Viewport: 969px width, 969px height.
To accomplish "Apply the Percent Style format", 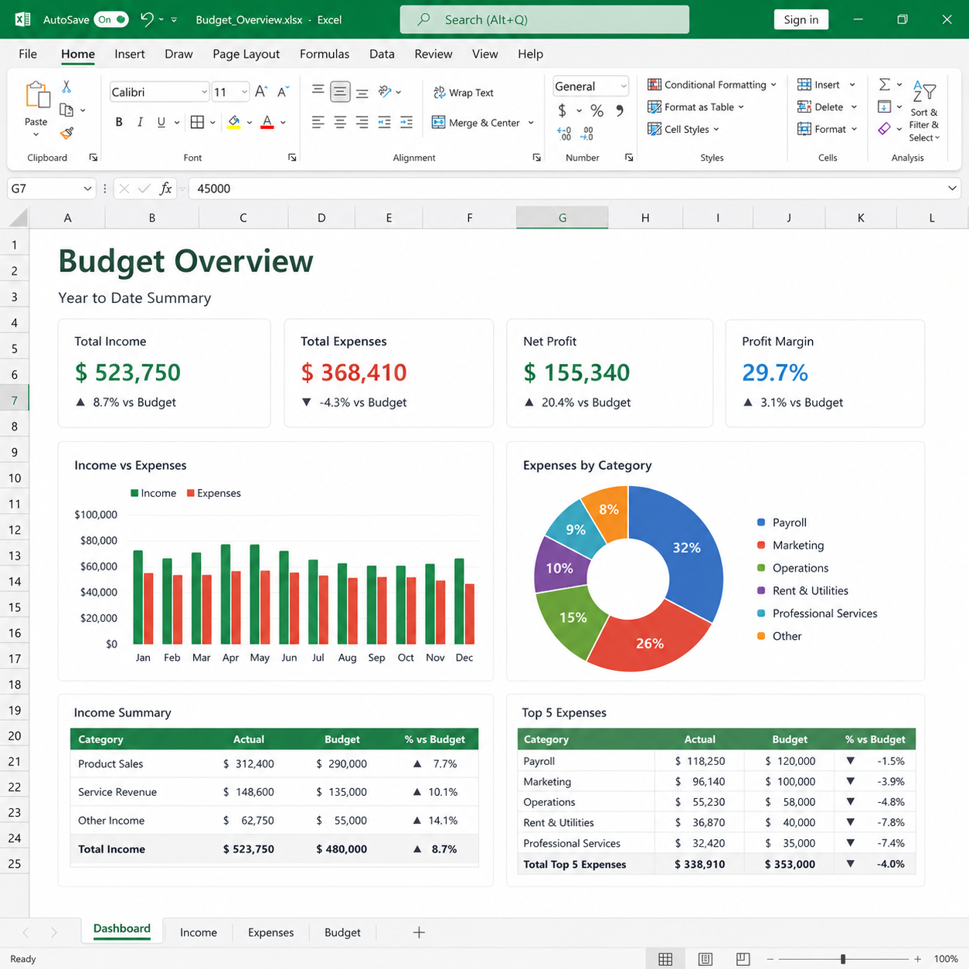I will (597, 110).
